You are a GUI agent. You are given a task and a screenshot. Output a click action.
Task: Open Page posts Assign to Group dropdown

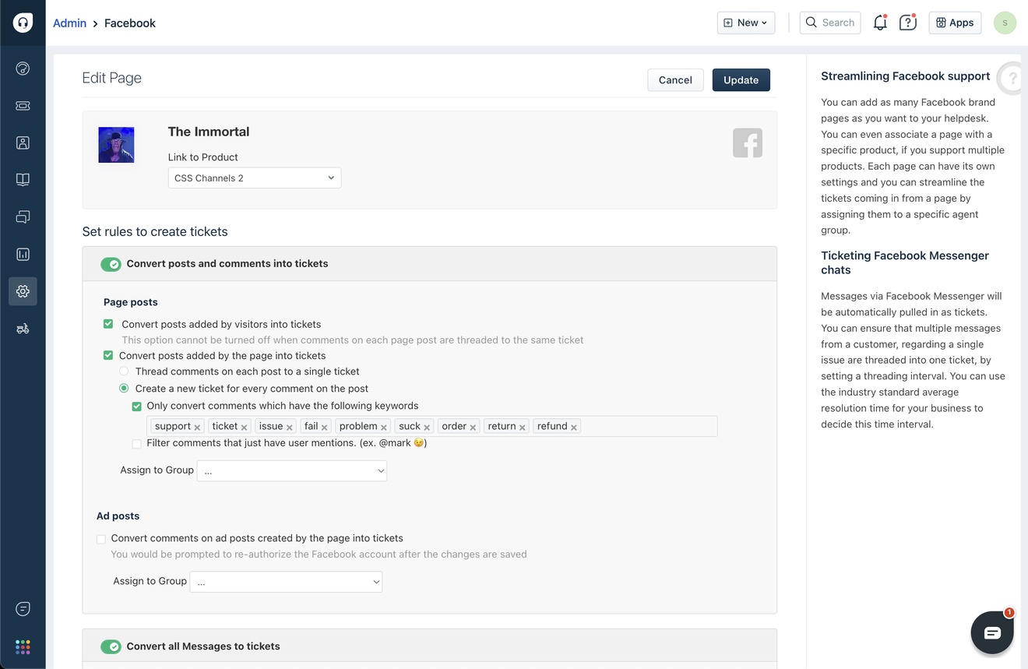[x=292, y=470]
